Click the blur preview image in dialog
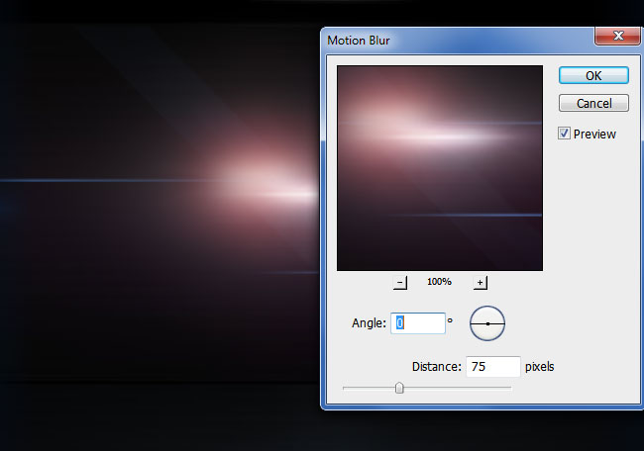644x451 pixels. coord(439,168)
